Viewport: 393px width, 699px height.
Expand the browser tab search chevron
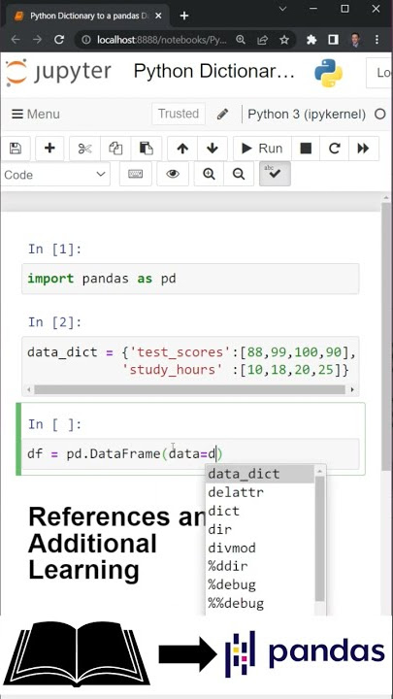click(x=282, y=9)
